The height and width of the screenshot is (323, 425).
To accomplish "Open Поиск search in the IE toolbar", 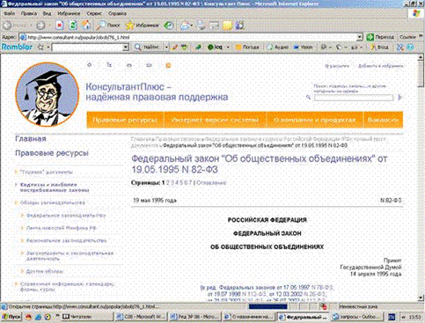I will click(x=109, y=26).
